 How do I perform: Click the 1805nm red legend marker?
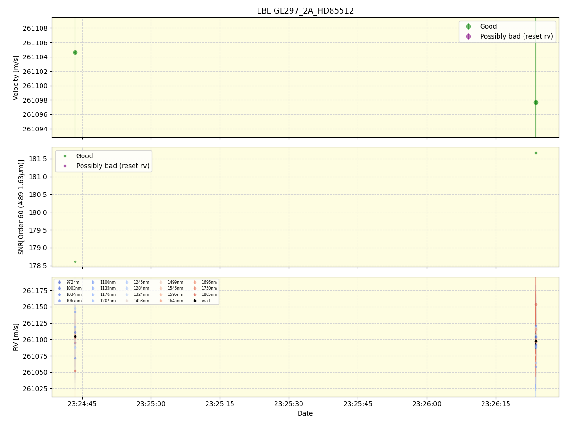195,294
